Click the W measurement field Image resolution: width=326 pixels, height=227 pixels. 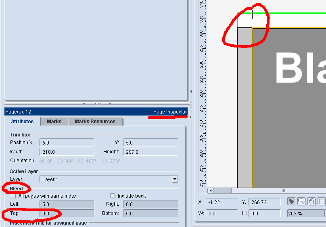point(222,213)
